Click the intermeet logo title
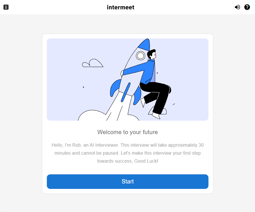Screen dimensions: 255x212 pyautogui.click(x=121, y=7)
